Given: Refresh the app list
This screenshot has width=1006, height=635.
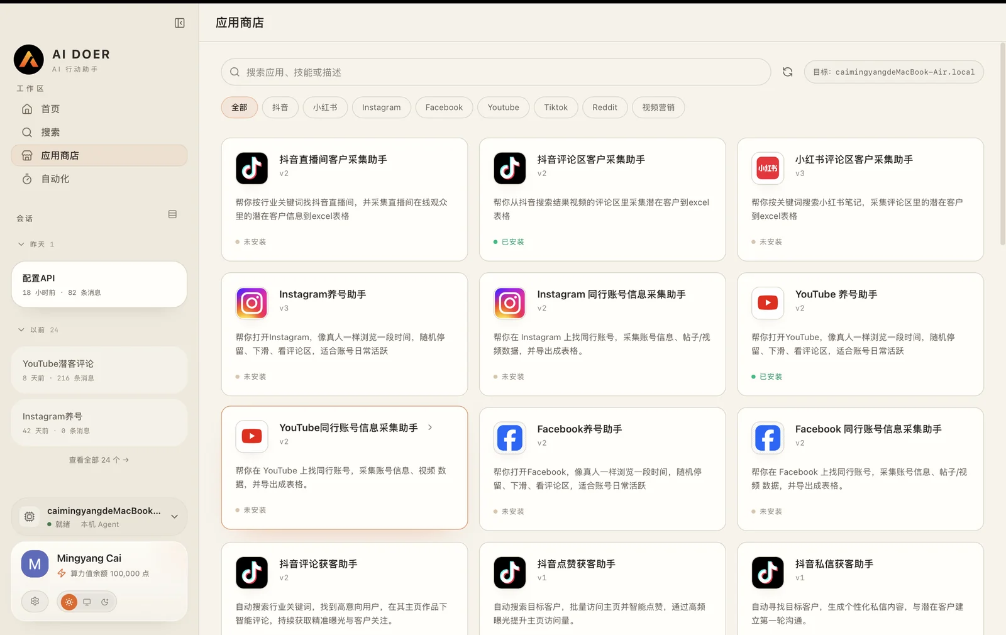Looking at the screenshot, I should [787, 72].
